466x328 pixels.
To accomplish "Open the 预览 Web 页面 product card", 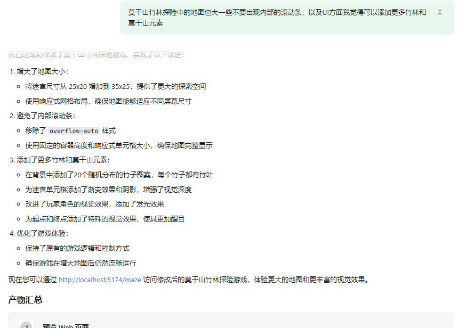I will pyautogui.click(x=231, y=321).
